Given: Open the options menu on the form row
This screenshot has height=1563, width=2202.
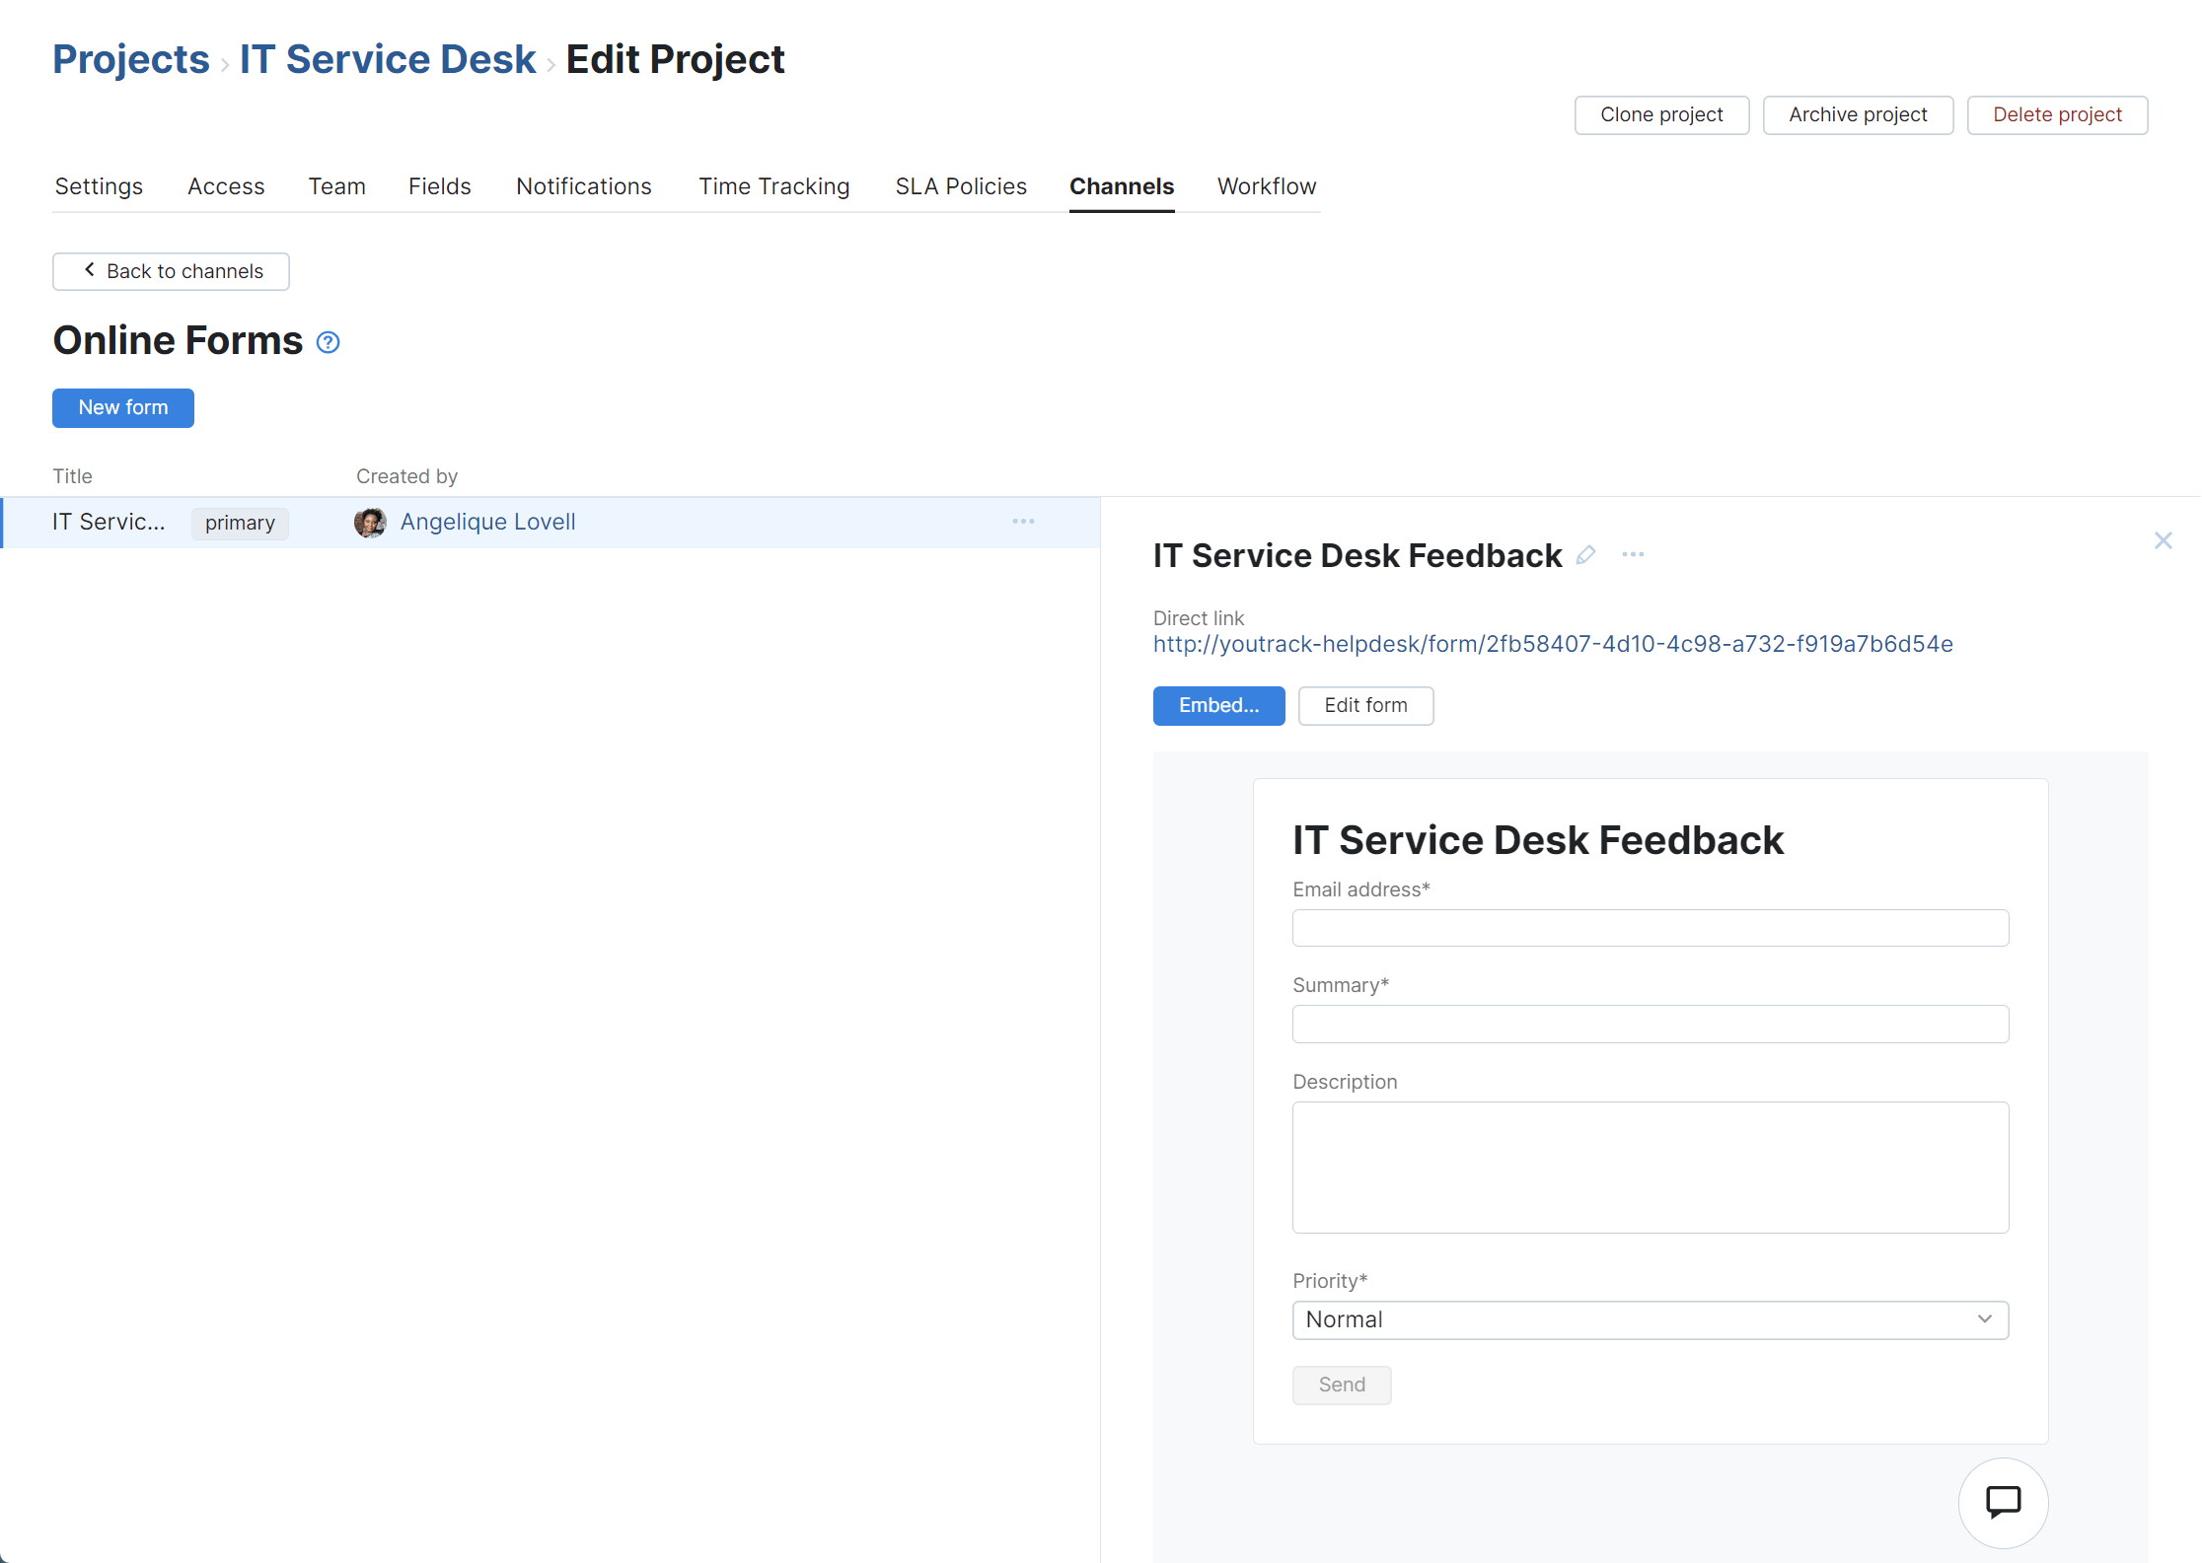Looking at the screenshot, I should (x=1023, y=522).
